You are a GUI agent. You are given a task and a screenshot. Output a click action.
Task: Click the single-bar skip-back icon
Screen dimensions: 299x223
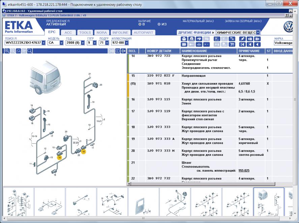click(250, 45)
